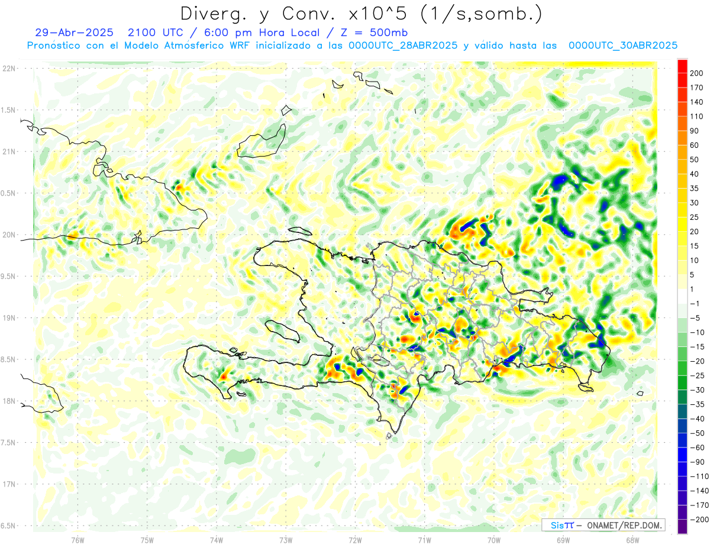Image resolution: width=710 pixels, height=548 pixels.
Task: Click the positive '60' colorbar label
Action: (x=695, y=145)
